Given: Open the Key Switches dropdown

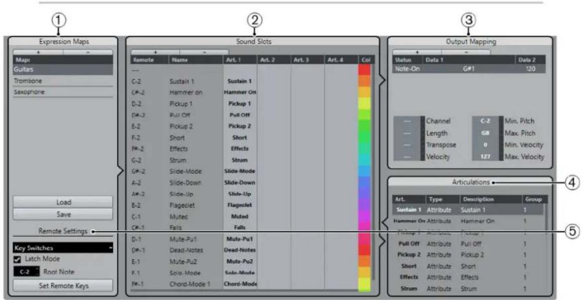Looking at the screenshot, I should pos(63,248).
